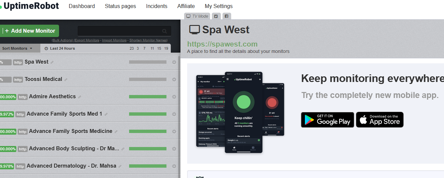Click the gear icon for Admire Aesthetics
The image size is (444, 178).
tap(174, 97)
